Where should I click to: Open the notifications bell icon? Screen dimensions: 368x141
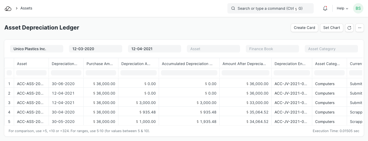coord(325,9)
